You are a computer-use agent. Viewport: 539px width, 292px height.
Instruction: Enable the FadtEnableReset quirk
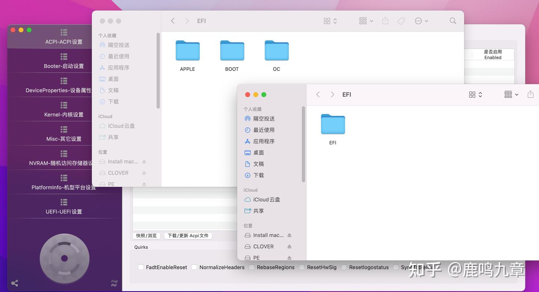tap(141, 267)
